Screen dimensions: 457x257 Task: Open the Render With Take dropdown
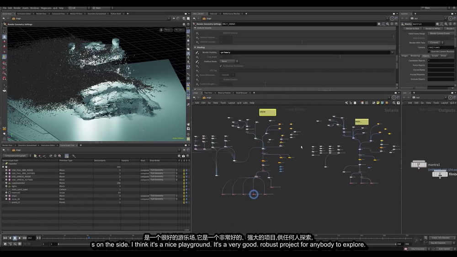pos(436,42)
